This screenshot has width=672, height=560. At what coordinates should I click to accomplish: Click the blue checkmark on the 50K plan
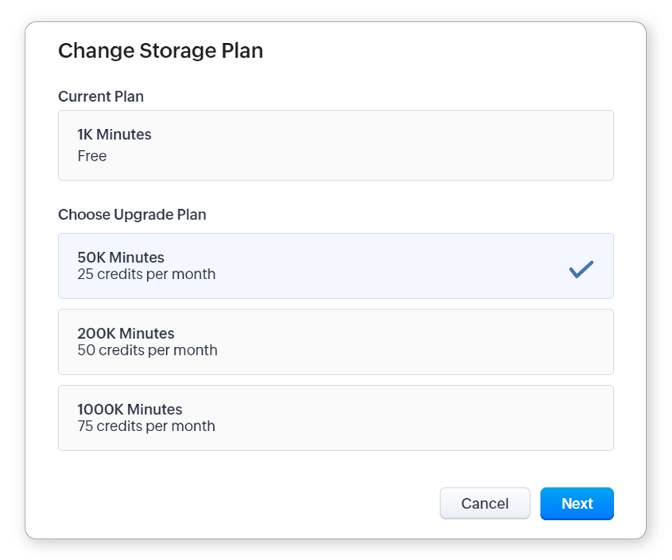[x=581, y=270]
